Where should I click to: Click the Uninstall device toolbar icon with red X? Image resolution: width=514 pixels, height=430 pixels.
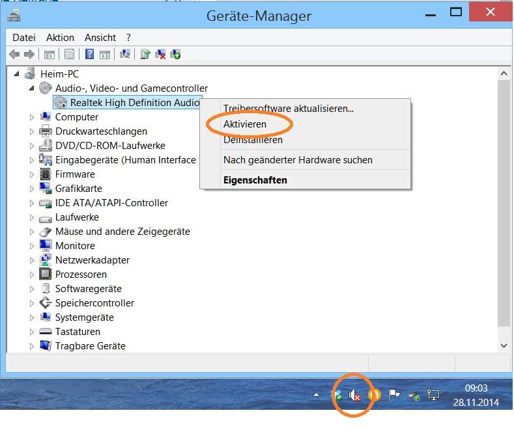[160, 55]
